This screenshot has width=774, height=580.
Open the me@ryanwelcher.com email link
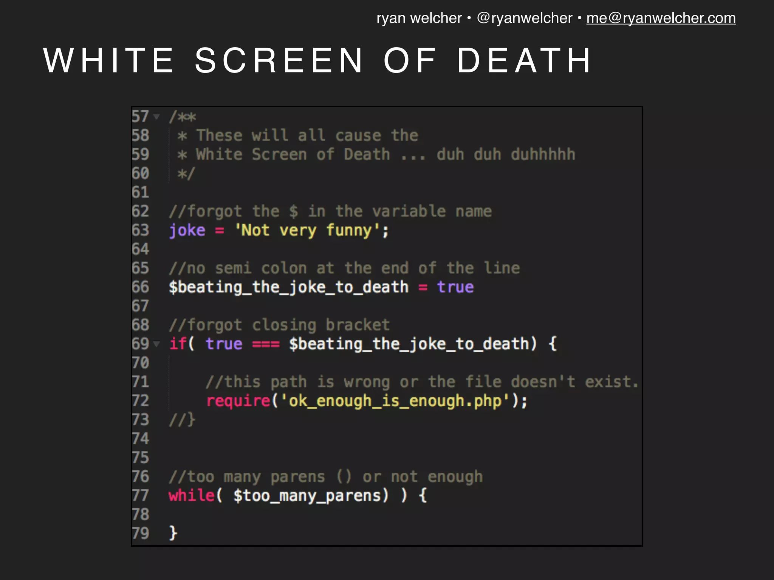click(x=661, y=18)
